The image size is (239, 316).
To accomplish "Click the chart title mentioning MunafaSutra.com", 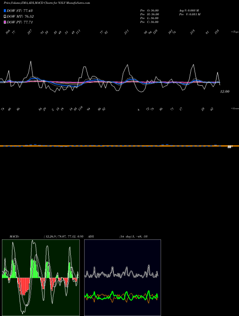I will tap(47, 3).
